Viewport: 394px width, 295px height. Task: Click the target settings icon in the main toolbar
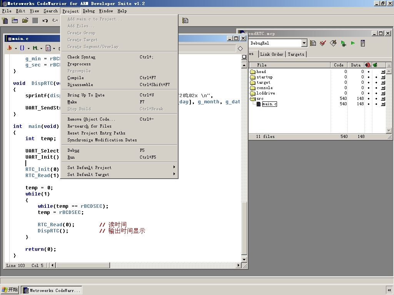(185, 21)
